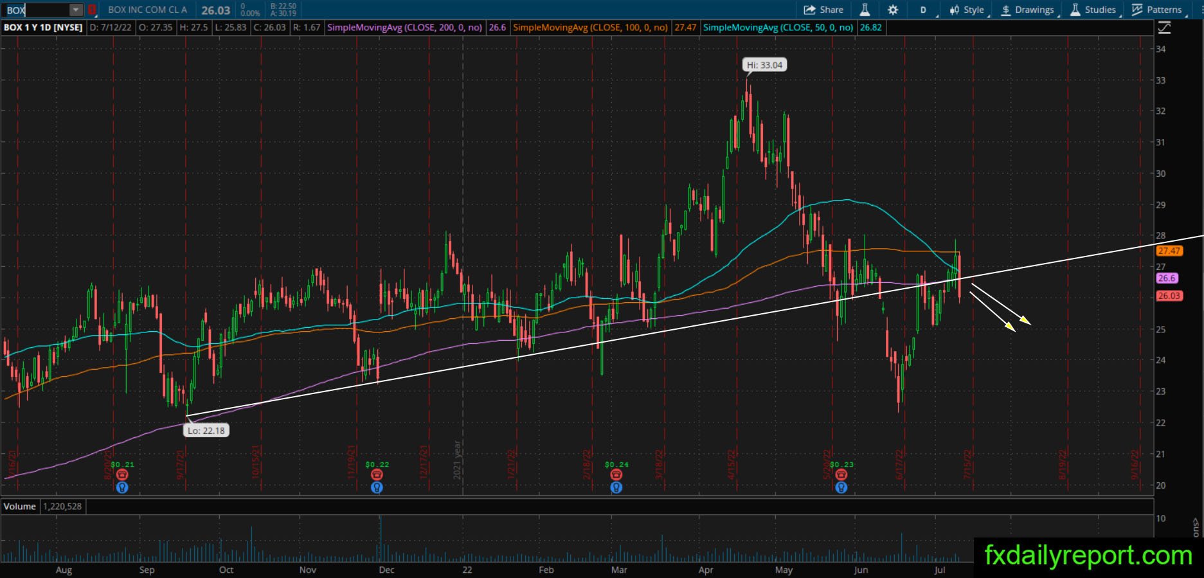Open the D timeframe dropdown

pyautogui.click(x=924, y=10)
